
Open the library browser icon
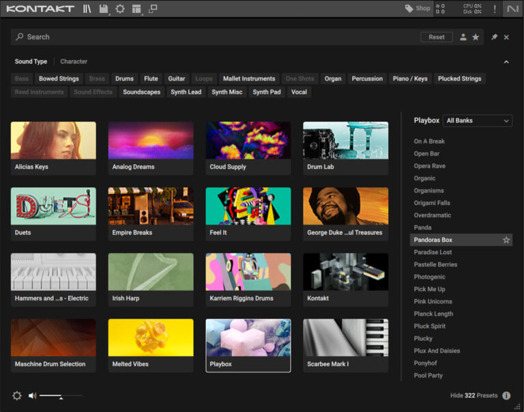click(87, 9)
